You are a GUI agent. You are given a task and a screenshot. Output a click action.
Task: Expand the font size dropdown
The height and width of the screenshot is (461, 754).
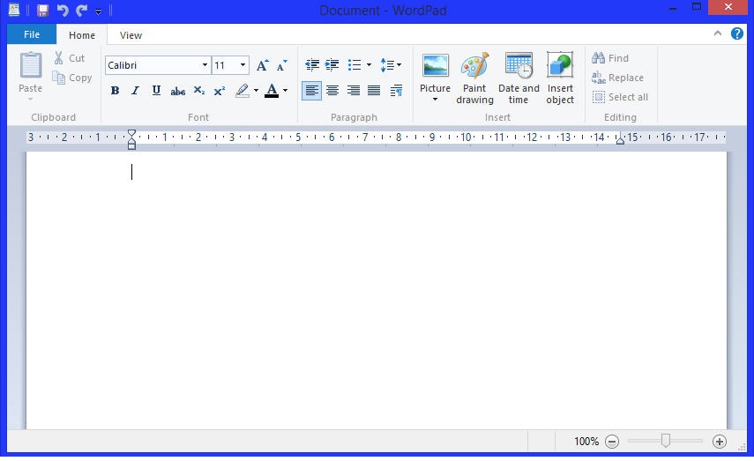(243, 65)
